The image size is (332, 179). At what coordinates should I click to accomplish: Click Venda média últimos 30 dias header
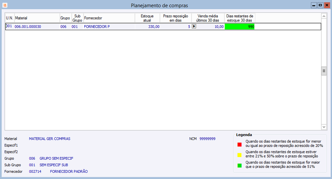point(208,18)
